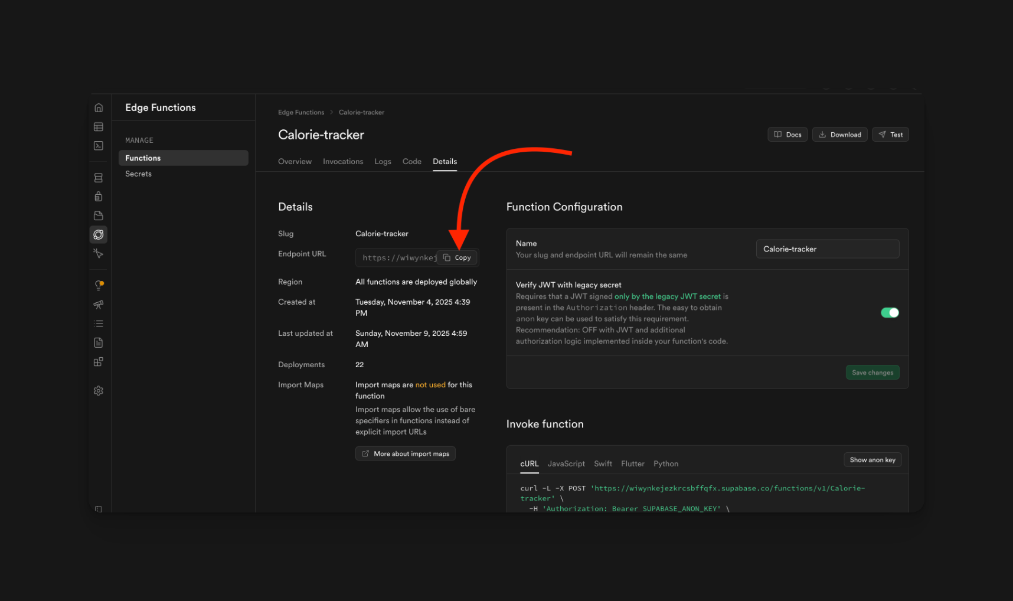Open the SQL Editor terminal icon
This screenshot has height=601, width=1013.
tap(99, 146)
